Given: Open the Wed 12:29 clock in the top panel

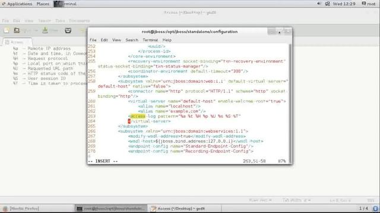Looking at the screenshot, I should [x=344, y=4].
